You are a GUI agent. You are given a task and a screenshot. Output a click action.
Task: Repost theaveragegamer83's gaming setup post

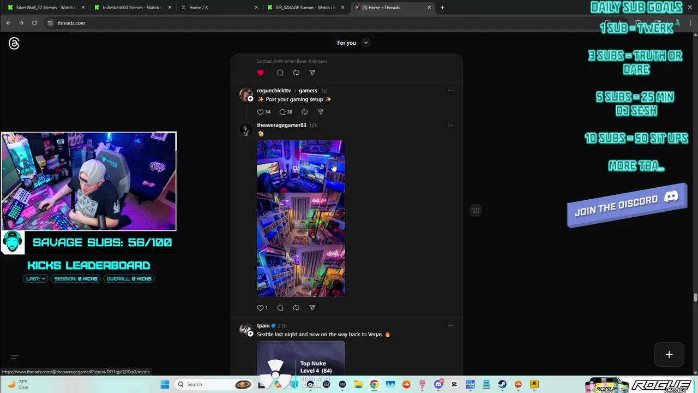[296, 308]
